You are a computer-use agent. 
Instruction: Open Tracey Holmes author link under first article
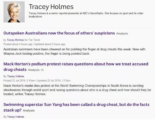pos(15,40)
